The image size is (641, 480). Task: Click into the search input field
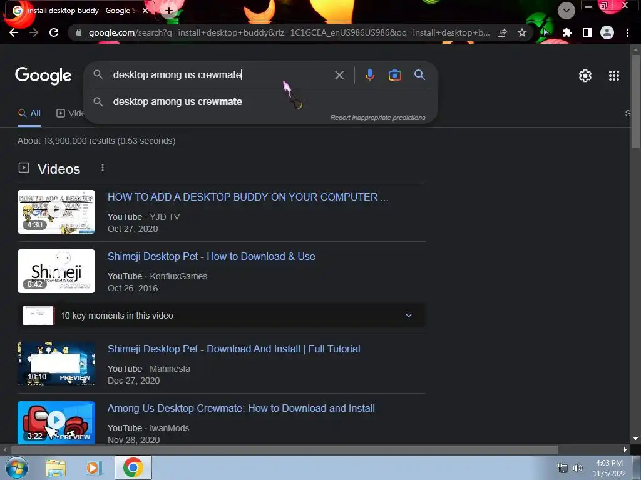click(221, 75)
